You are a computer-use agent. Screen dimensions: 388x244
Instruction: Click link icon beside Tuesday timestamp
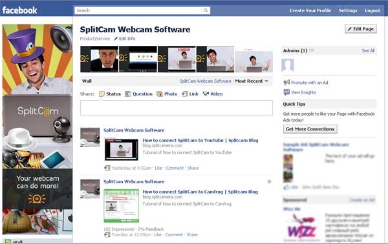click(107, 234)
